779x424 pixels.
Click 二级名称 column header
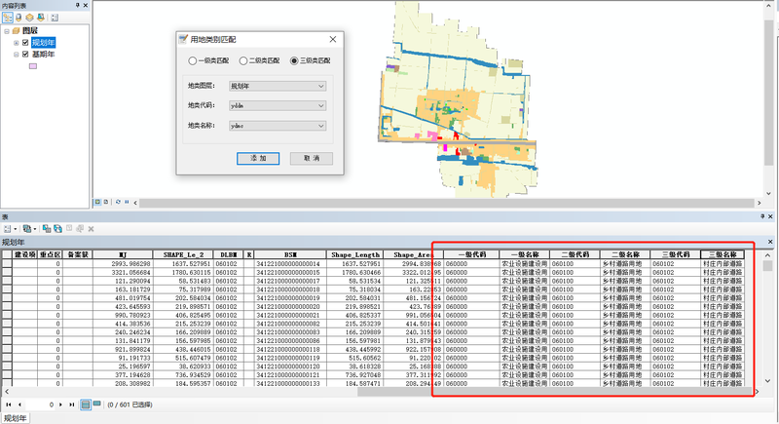point(625,254)
